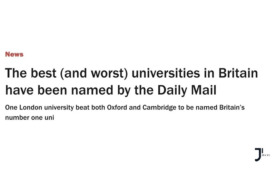This screenshot has height=172, width=276.
Task: Click the red News category label
Action: (x=14, y=54)
